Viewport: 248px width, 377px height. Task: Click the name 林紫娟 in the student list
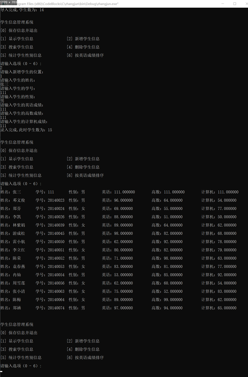coord(19,225)
